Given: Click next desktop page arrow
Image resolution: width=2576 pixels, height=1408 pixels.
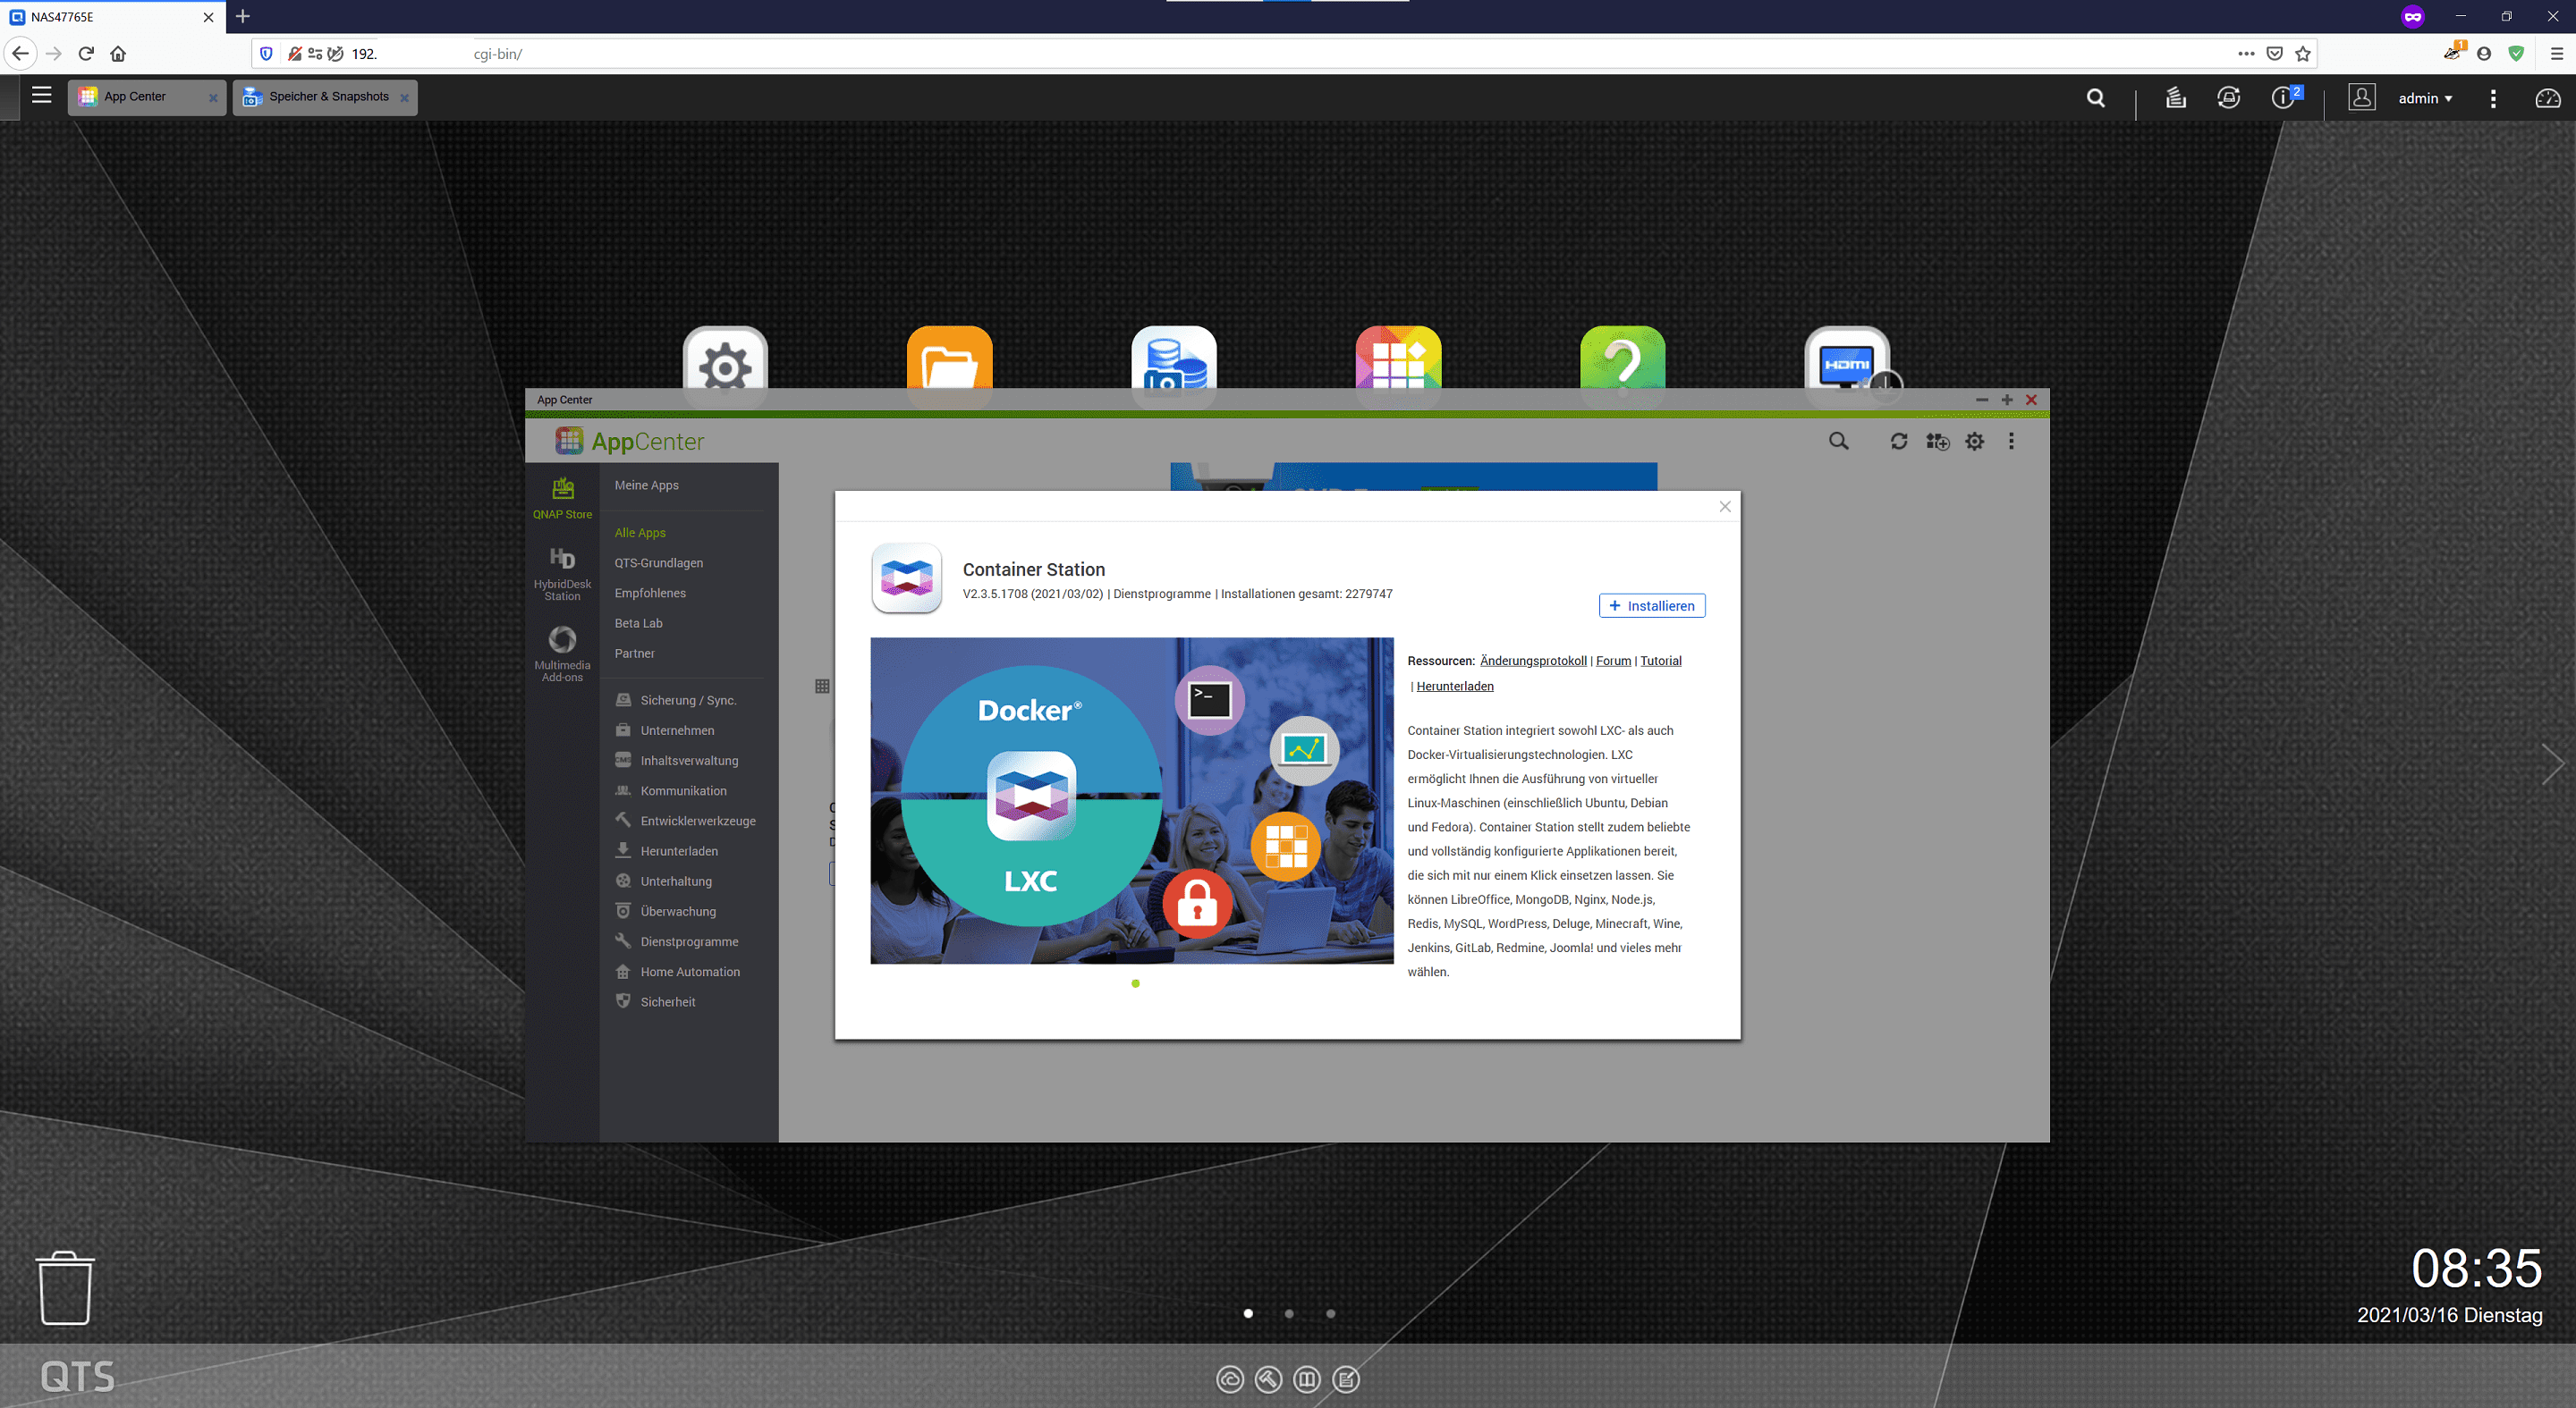Looking at the screenshot, I should pyautogui.click(x=2552, y=764).
